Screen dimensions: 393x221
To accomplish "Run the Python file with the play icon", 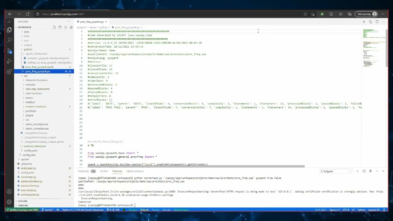I will point(364,22).
